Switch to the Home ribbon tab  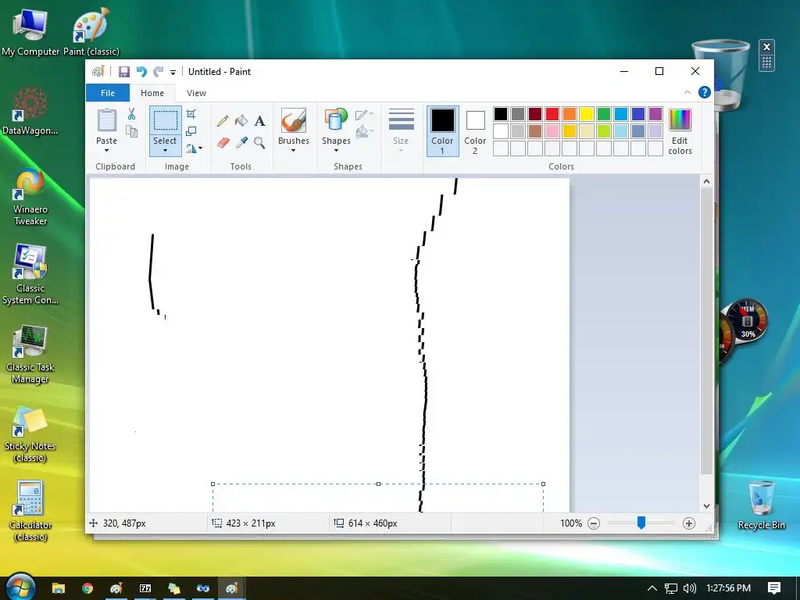coord(152,93)
